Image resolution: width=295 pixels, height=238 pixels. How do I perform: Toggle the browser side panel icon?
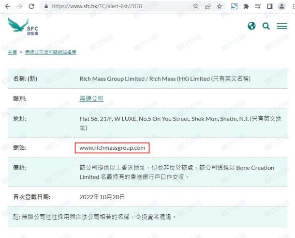(x=270, y=6)
